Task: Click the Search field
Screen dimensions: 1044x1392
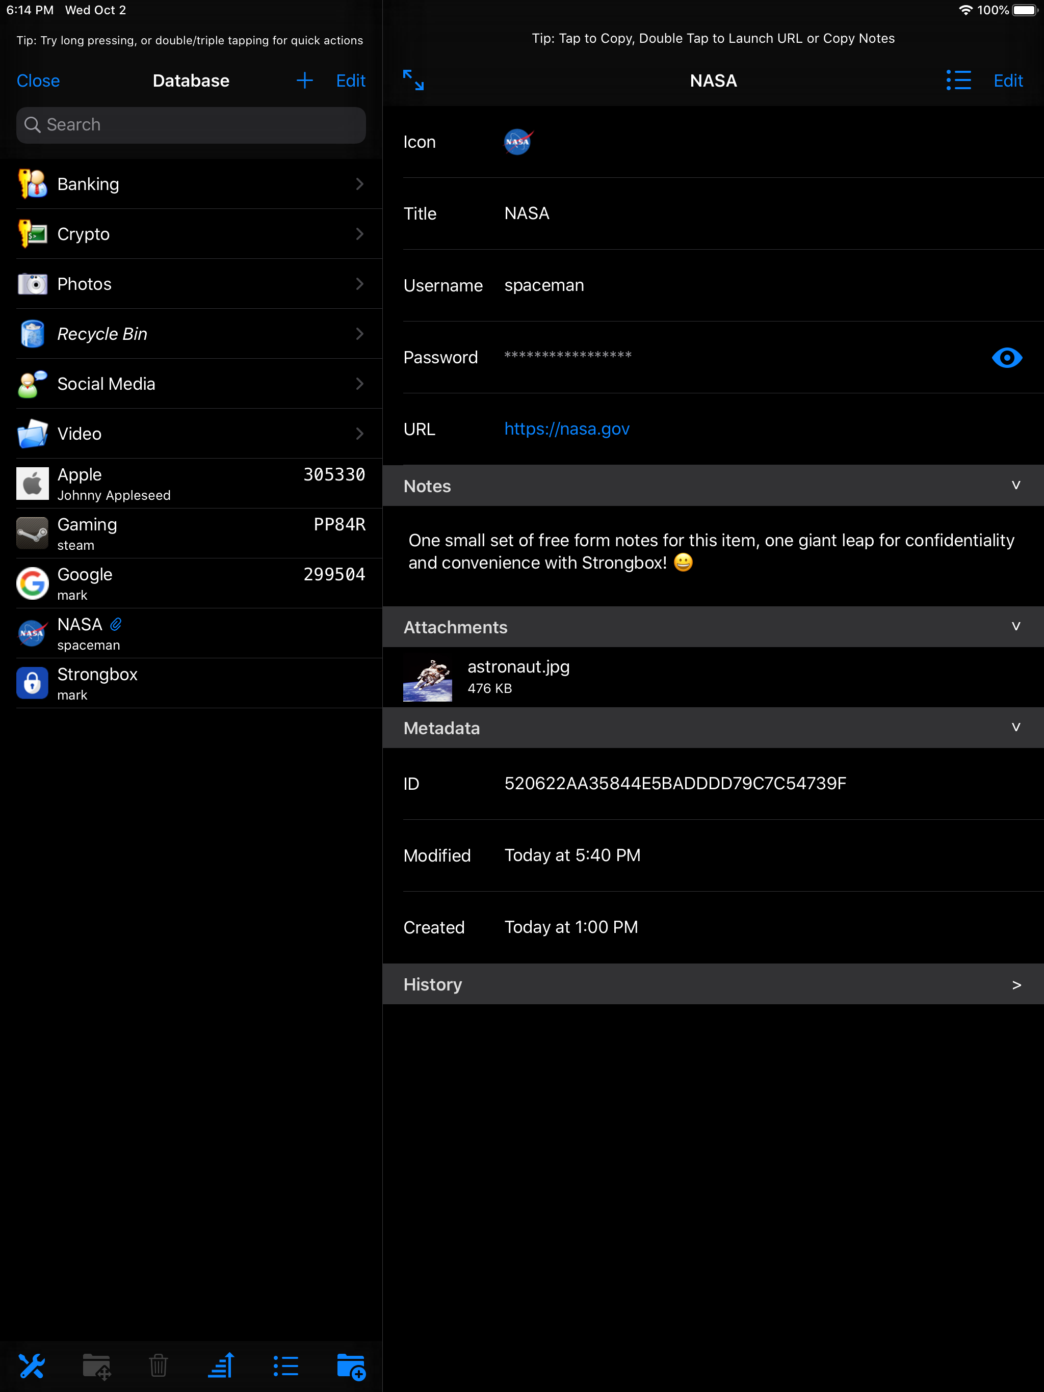Action: pyautogui.click(x=191, y=125)
